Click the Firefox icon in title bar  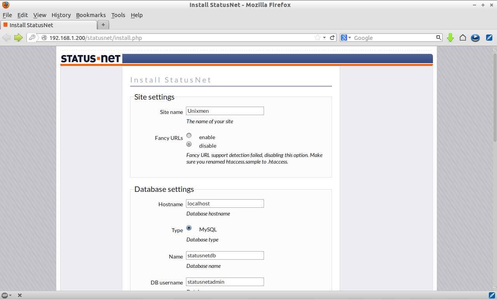point(5,5)
